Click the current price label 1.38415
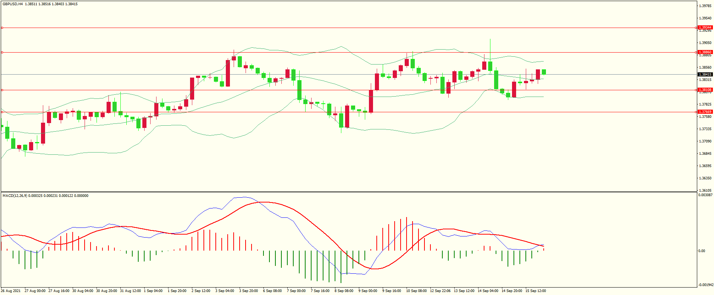Image resolution: width=714 pixels, height=295 pixels. [x=705, y=75]
